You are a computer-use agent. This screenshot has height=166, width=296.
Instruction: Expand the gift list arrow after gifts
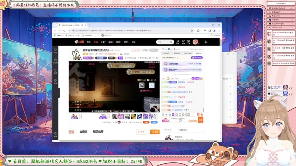[x=157, y=117]
